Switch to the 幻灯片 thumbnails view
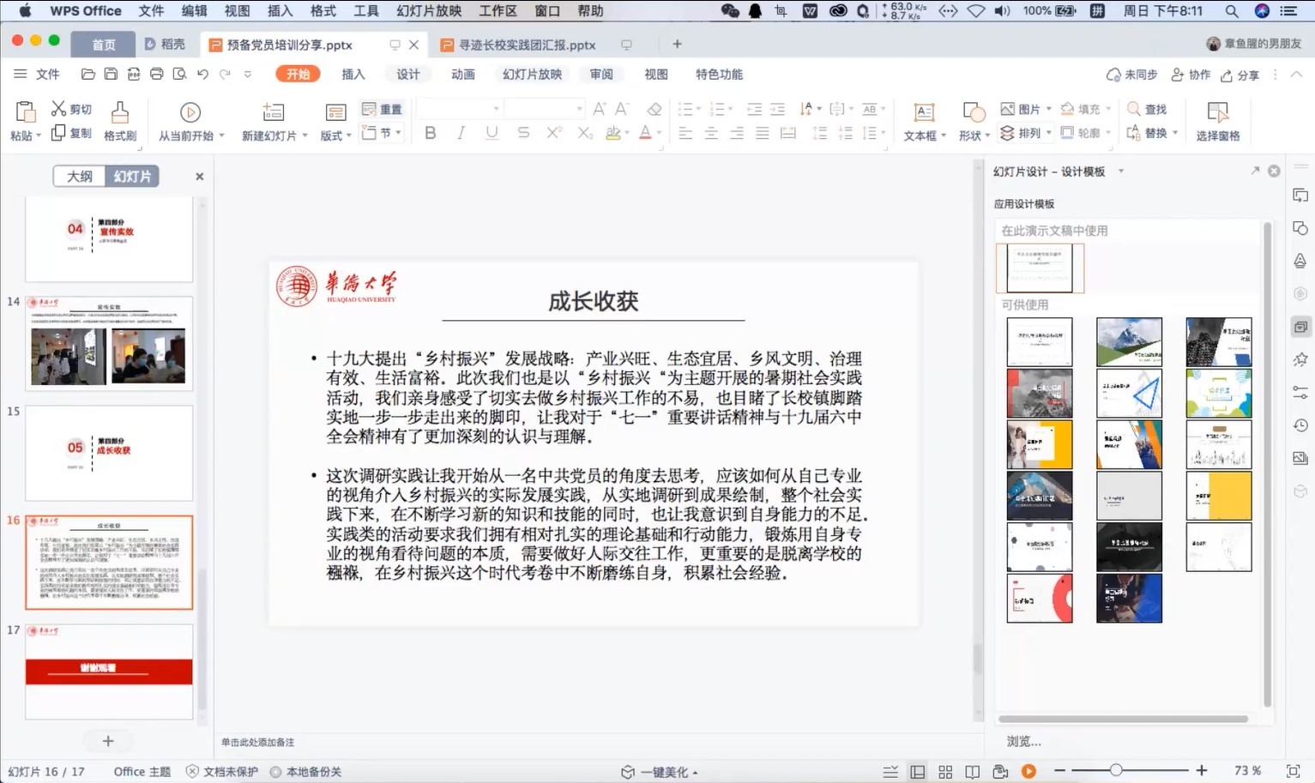 click(132, 176)
